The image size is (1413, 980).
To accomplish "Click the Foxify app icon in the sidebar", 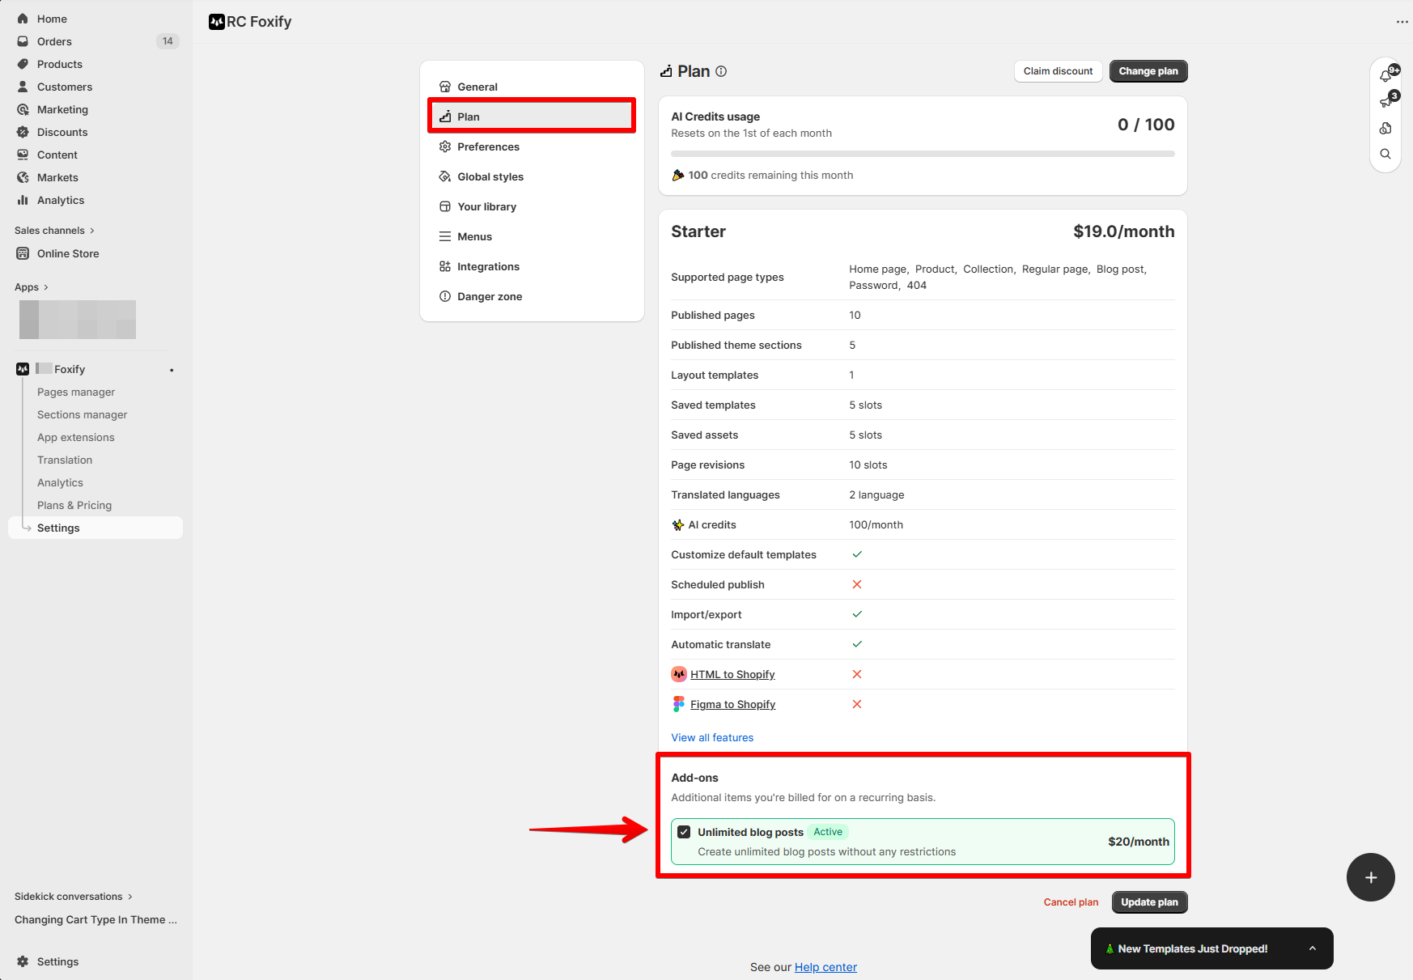I will (23, 369).
